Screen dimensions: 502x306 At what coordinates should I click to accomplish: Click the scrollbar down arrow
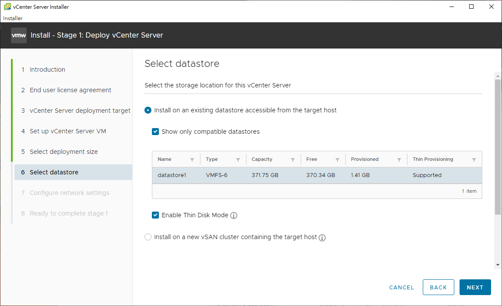[x=498, y=265]
